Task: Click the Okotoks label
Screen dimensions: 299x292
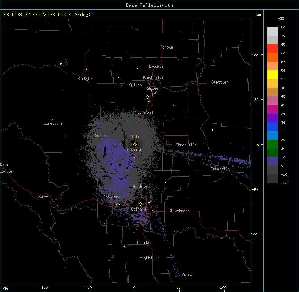Action: pos(143,243)
